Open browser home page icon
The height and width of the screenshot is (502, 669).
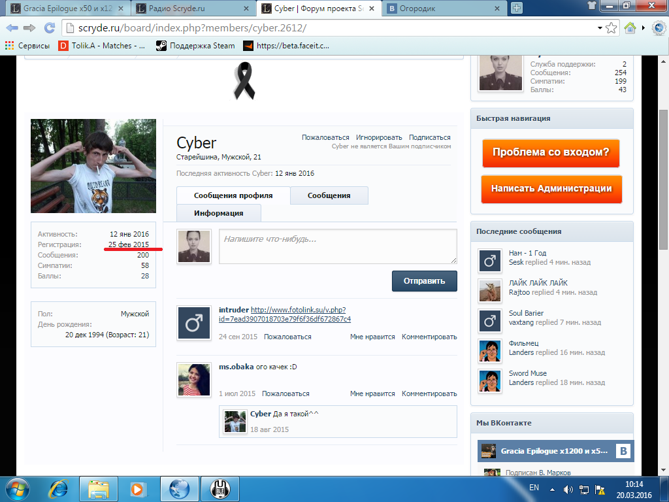point(630,28)
